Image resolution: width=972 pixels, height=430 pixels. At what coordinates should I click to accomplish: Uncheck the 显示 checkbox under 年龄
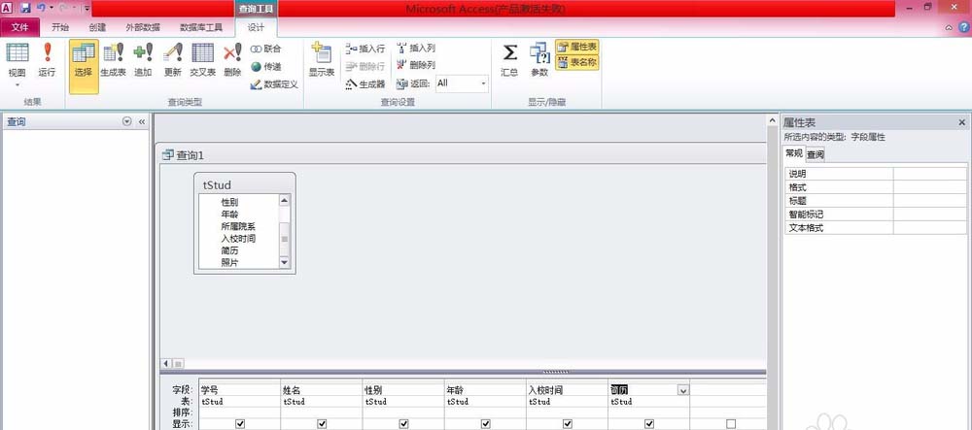(x=485, y=424)
